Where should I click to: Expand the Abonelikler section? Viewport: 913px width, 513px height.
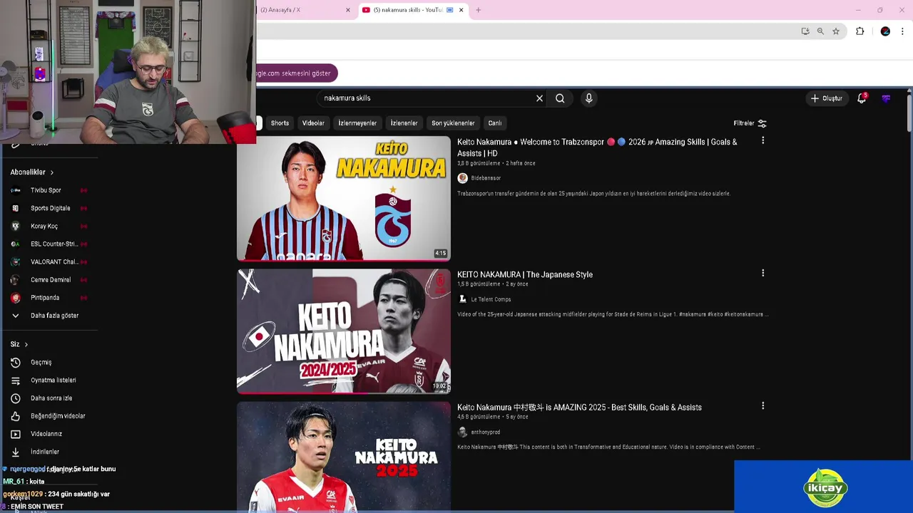click(x=31, y=172)
